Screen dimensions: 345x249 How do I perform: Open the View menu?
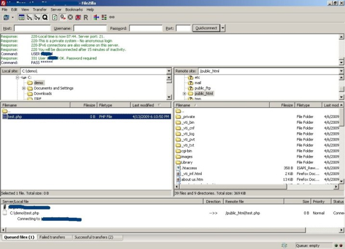[x=25, y=10]
